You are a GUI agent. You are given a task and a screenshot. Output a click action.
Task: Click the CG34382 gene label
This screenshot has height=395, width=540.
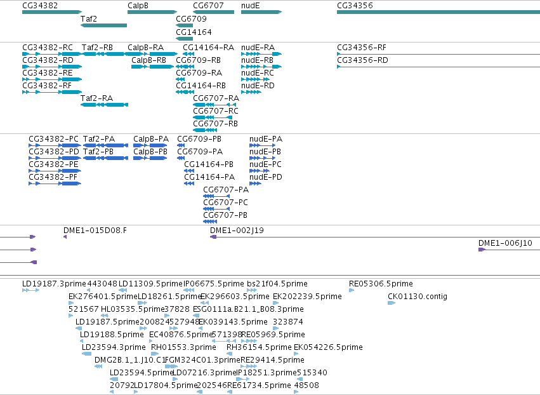coord(40,6)
